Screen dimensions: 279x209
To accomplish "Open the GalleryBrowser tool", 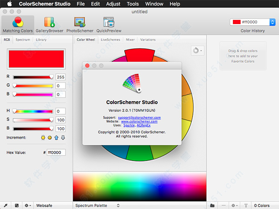I will (49, 25).
